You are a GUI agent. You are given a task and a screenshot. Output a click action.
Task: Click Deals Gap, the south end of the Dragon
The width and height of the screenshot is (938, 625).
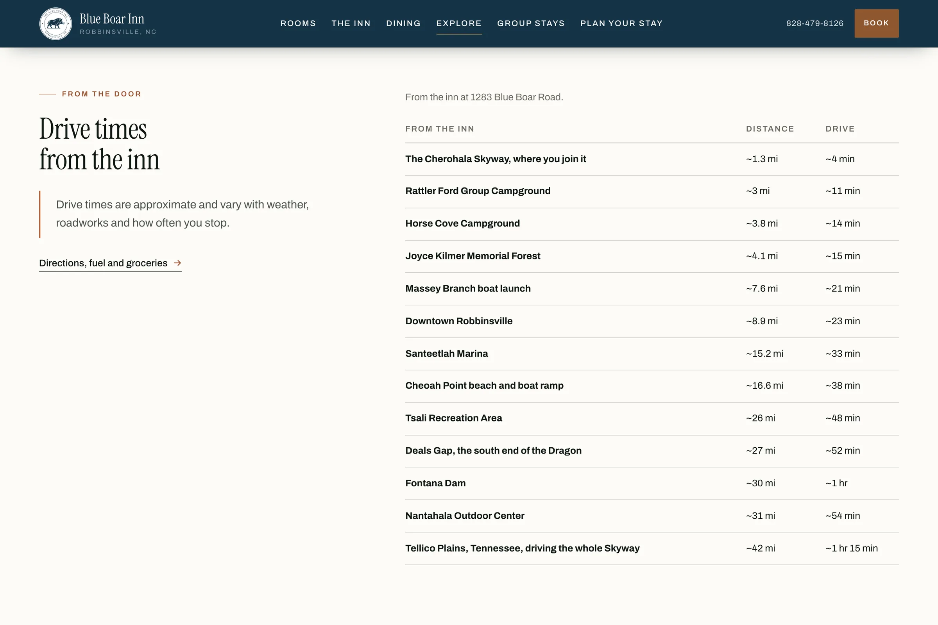[493, 451]
